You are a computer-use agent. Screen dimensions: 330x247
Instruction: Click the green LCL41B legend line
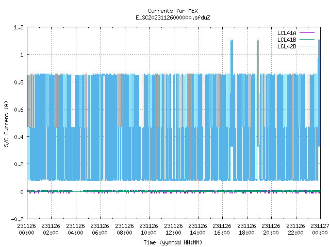307,40
